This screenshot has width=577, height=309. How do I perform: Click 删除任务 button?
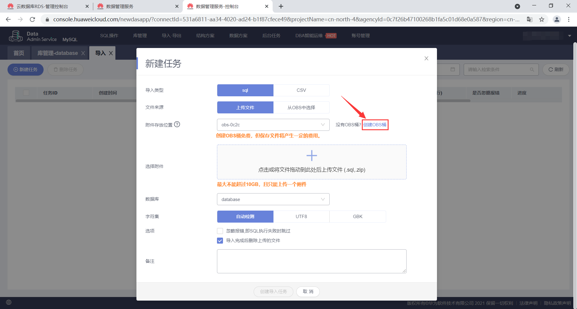(66, 70)
